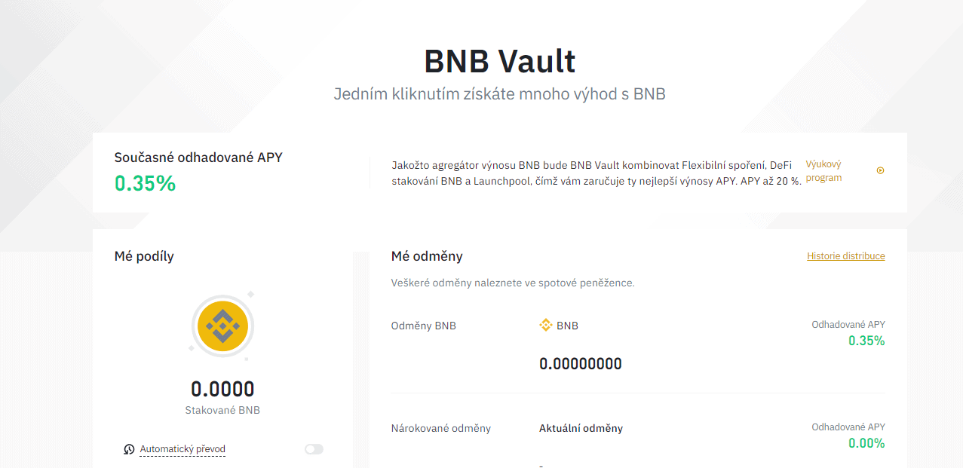This screenshot has height=468, width=963.
Task: Select the Mé podíly section header
Action: coord(144,256)
